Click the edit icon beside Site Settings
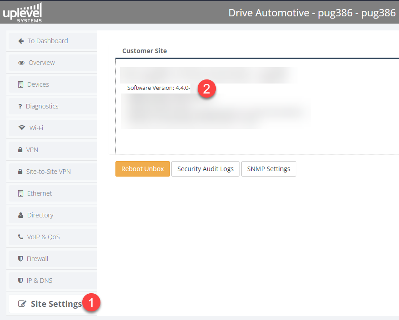 click(22, 304)
